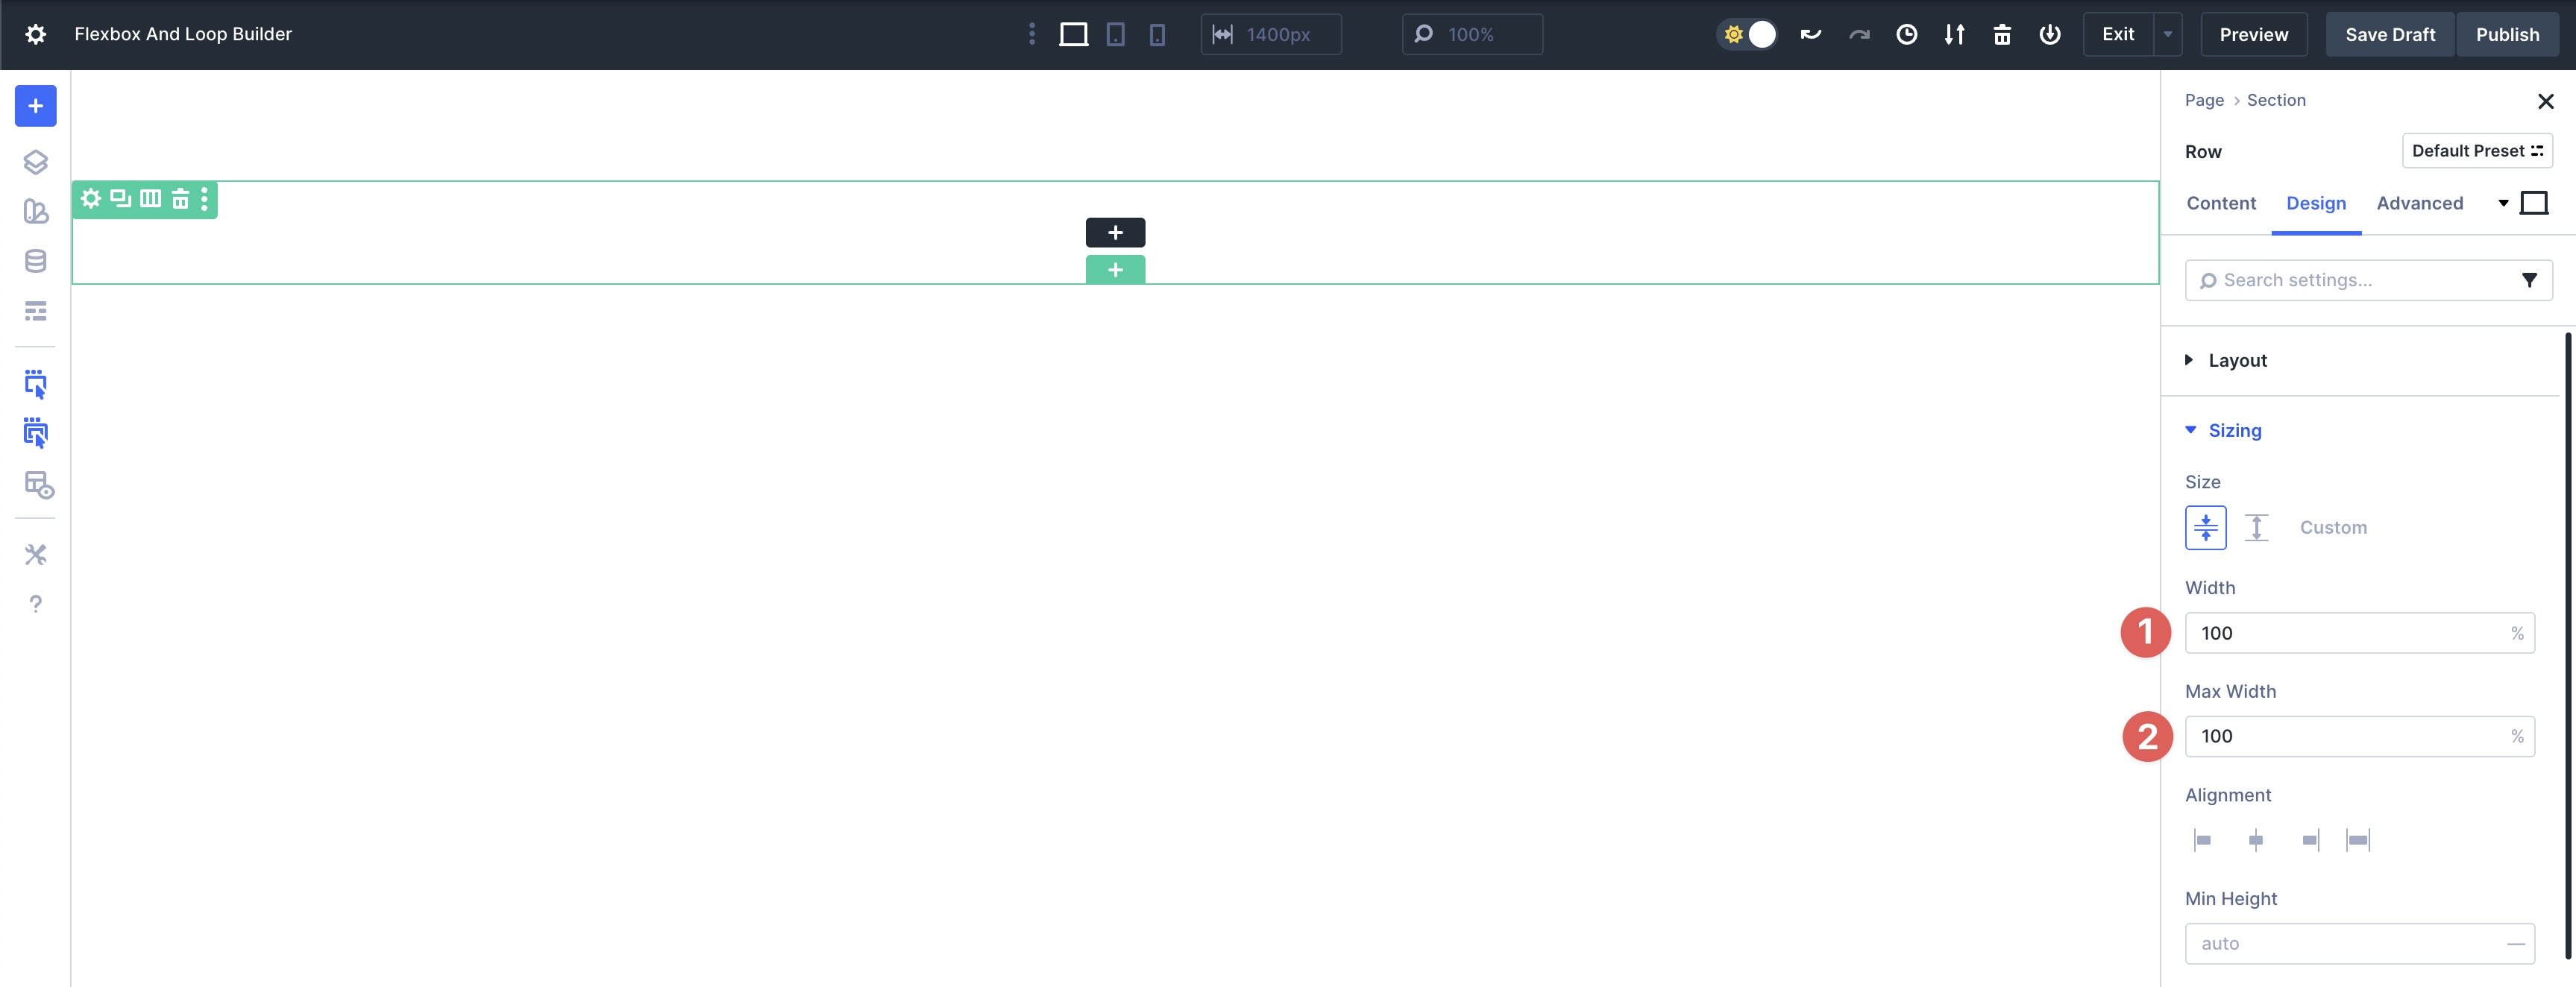2576x987 pixels.
Task: Open the row settings gear on the canvas
Action: [90, 199]
